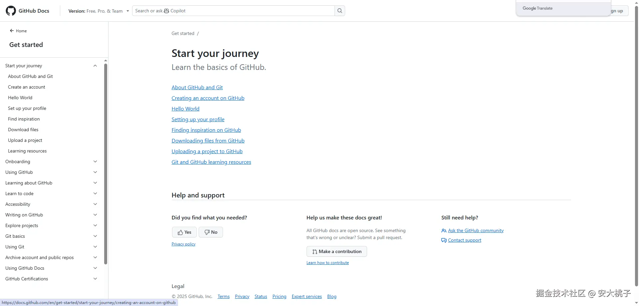Click the thumbs-up Yes feedback button
Image resolution: width=639 pixels, height=306 pixels.
coord(184,232)
